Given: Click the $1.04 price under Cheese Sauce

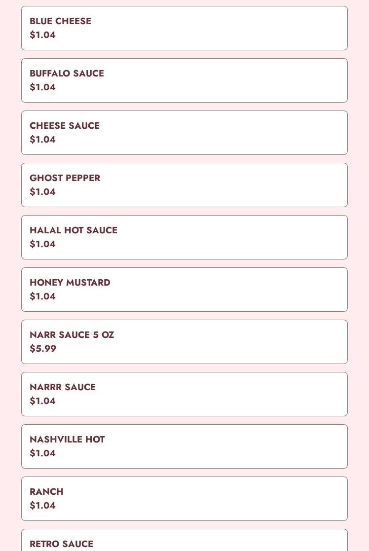Looking at the screenshot, I should [42, 140].
